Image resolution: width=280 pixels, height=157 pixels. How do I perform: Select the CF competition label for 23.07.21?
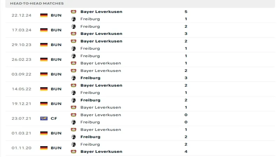54,119
